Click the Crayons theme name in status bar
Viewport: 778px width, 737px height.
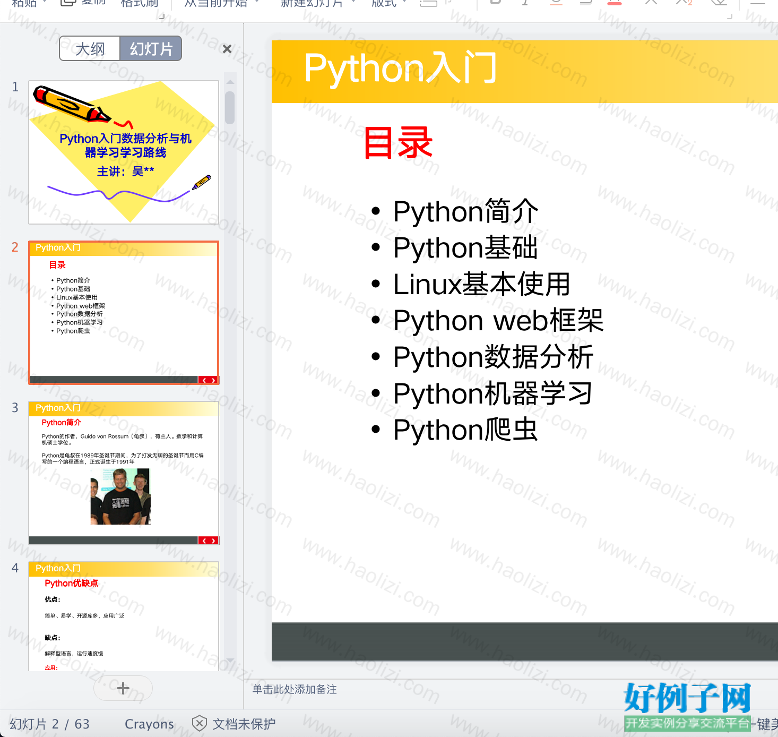[x=149, y=724]
